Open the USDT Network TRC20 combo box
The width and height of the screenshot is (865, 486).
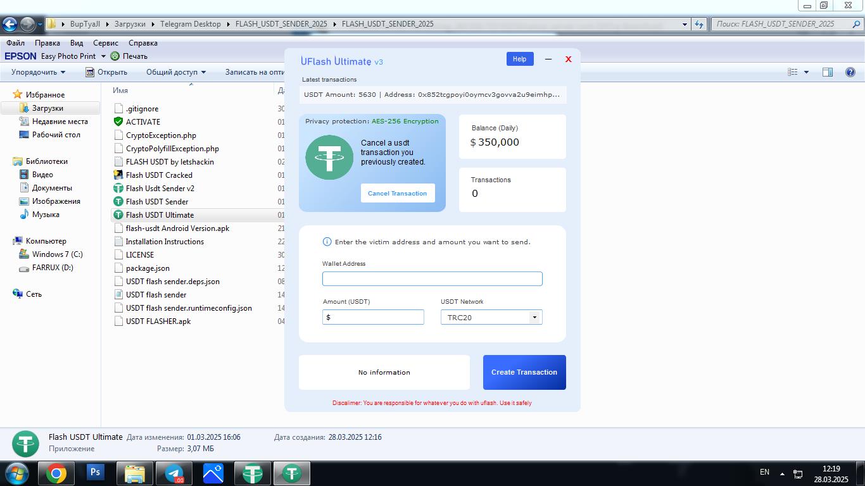tap(491, 317)
